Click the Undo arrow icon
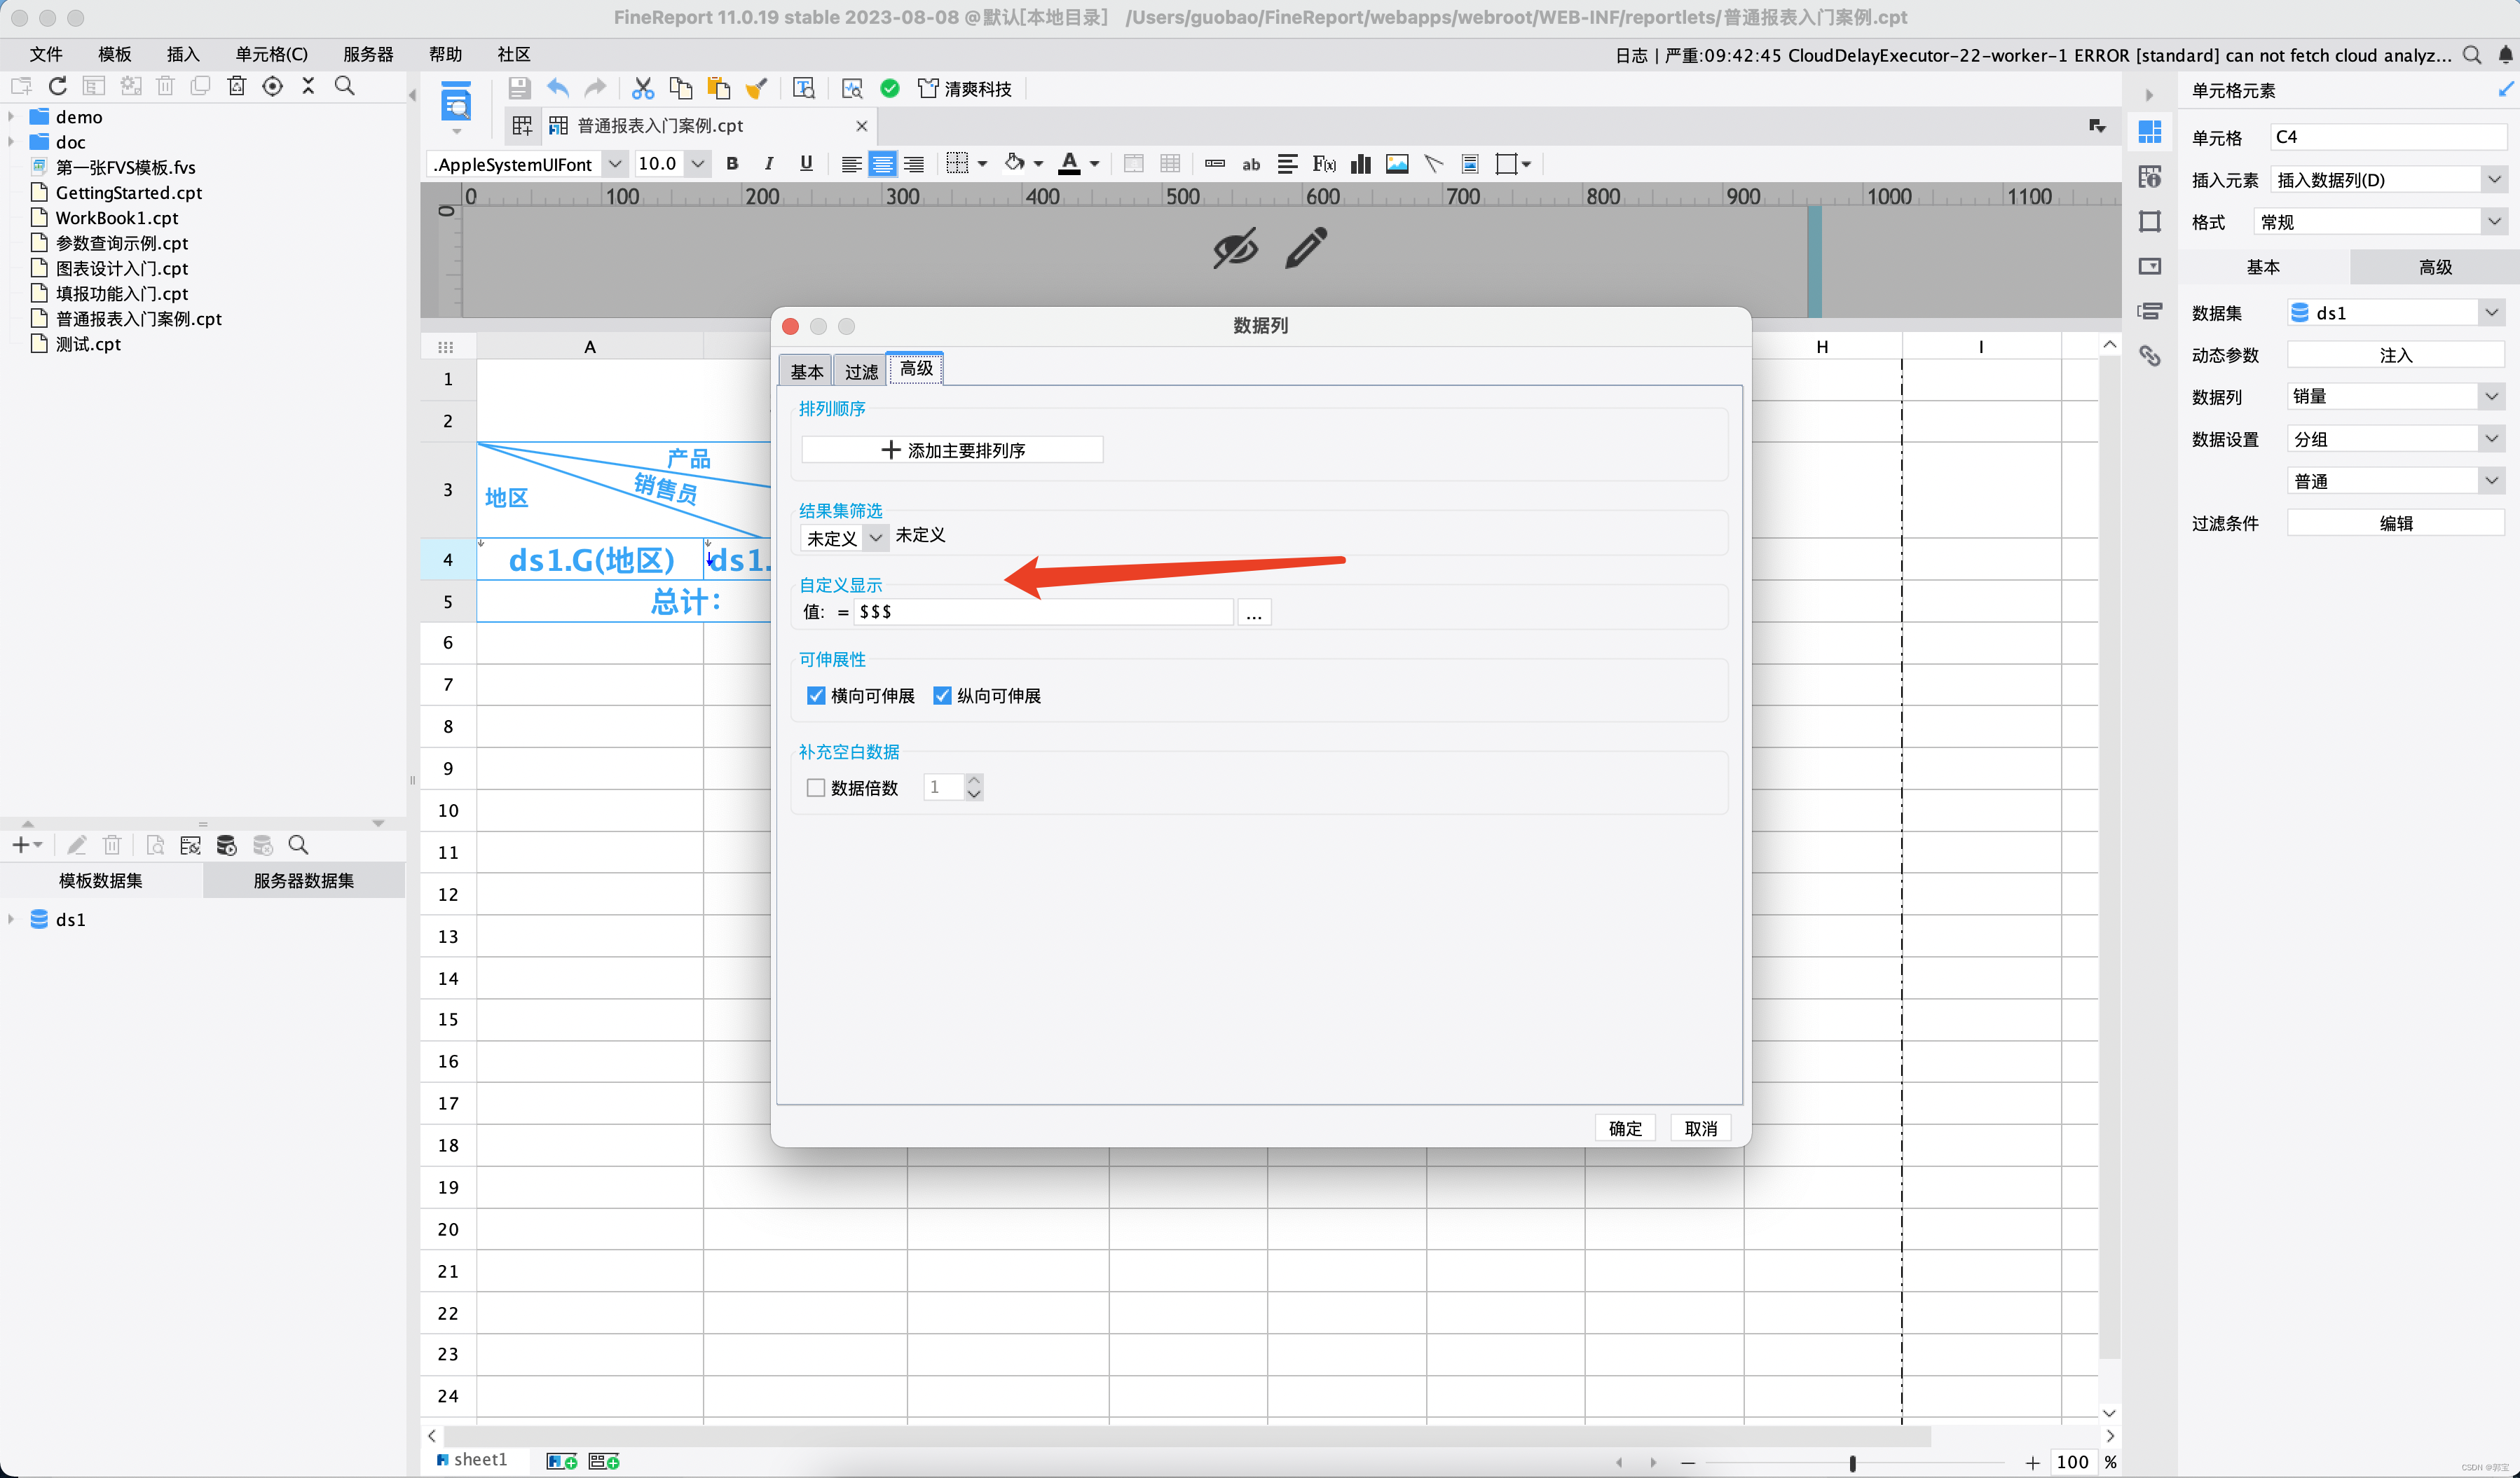This screenshot has height=1478, width=2520. 558,89
